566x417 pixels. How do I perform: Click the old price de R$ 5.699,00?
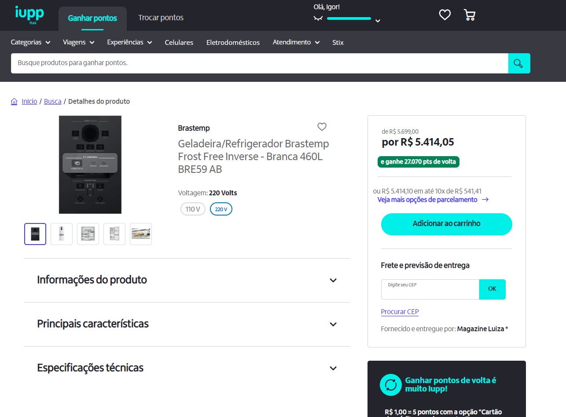tap(400, 131)
